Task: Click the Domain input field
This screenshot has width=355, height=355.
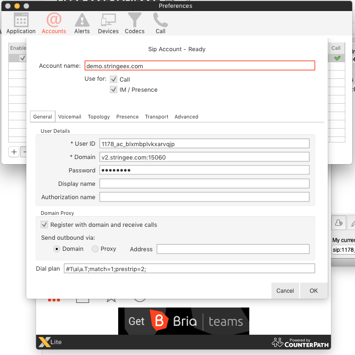Action: pos(205,157)
